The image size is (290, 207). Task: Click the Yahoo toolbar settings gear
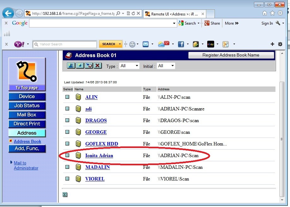coord(280,44)
